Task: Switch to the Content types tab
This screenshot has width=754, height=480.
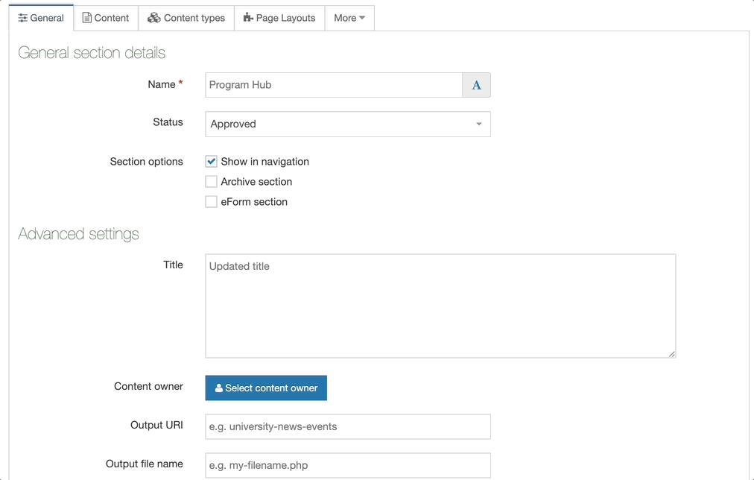Action: [186, 17]
